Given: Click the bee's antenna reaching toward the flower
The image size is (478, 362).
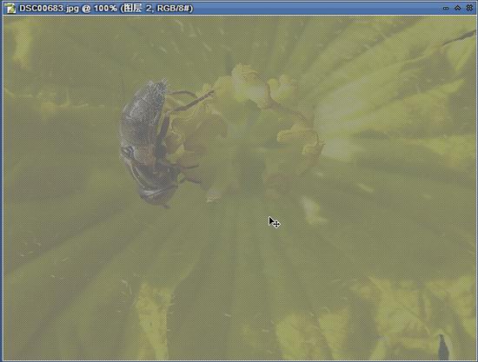Looking at the screenshot, I should pyautogui.click(x=190, y=101).
